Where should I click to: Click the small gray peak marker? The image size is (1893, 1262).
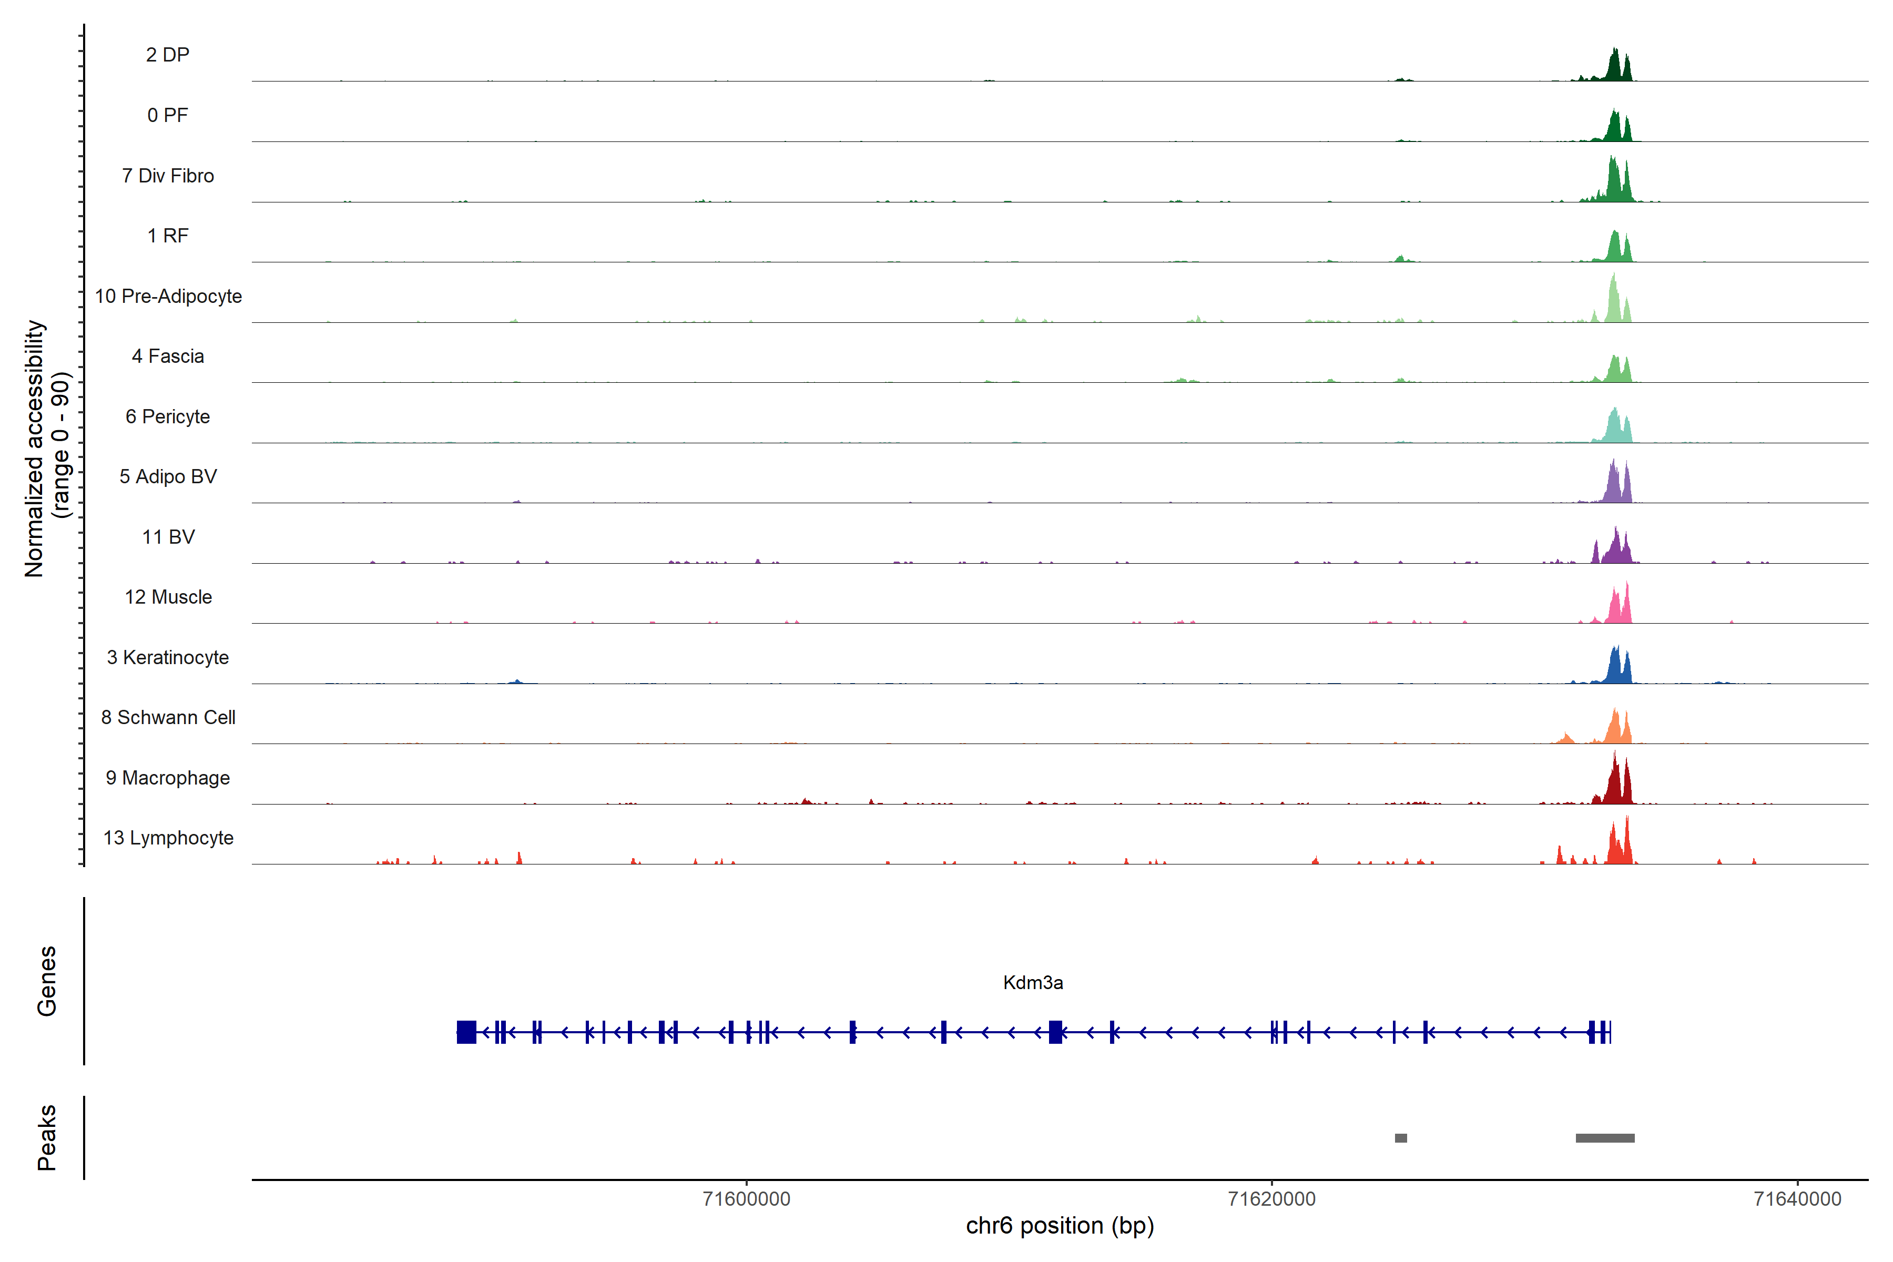[1400, 1138]
